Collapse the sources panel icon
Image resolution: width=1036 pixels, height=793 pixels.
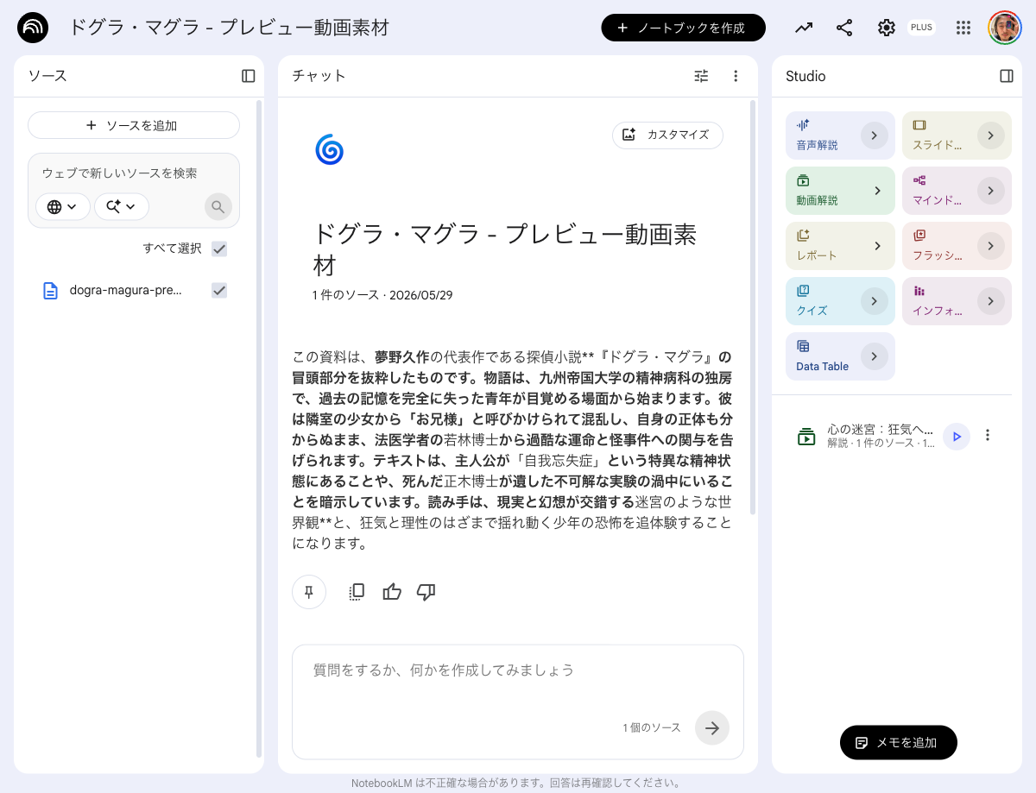pos(249,76)
